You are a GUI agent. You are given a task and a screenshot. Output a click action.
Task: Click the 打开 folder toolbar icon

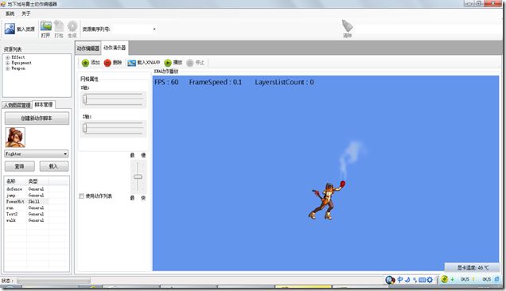click(46, 26)
